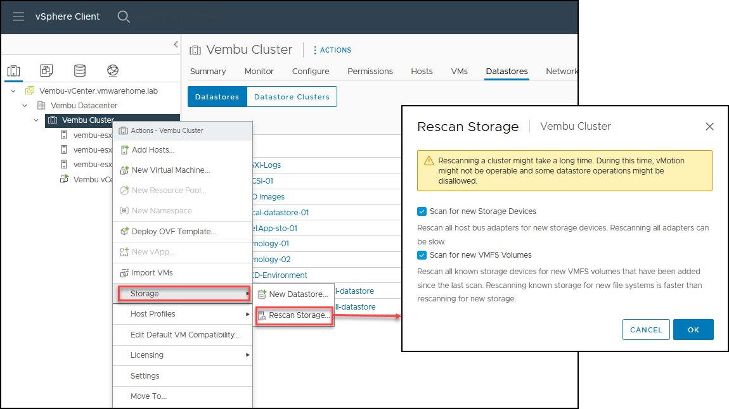Uncheck Scan for new VMFS Volumes
Viewport: 729px width, 409px height.
[422, 255]
